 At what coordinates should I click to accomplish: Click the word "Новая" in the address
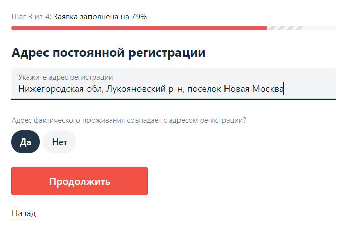click(x=239, y=89)
